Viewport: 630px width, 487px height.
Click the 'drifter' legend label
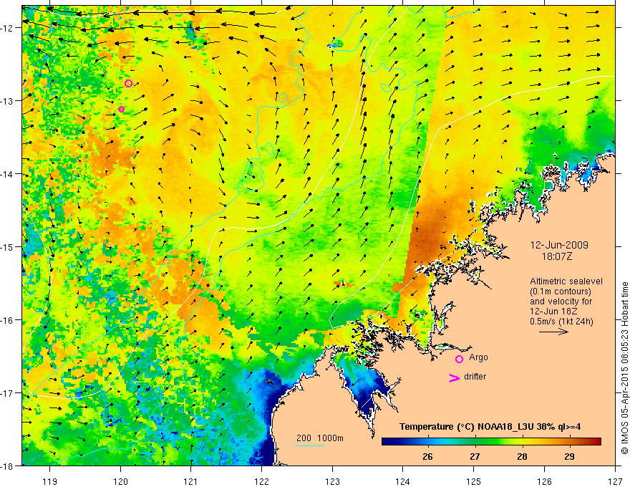pos(475,377)
